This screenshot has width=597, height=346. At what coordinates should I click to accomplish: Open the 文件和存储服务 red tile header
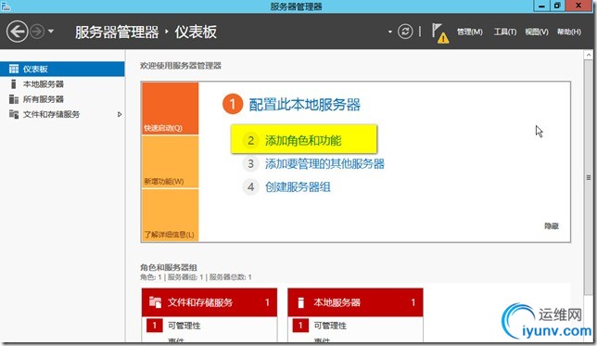(210, 302)
